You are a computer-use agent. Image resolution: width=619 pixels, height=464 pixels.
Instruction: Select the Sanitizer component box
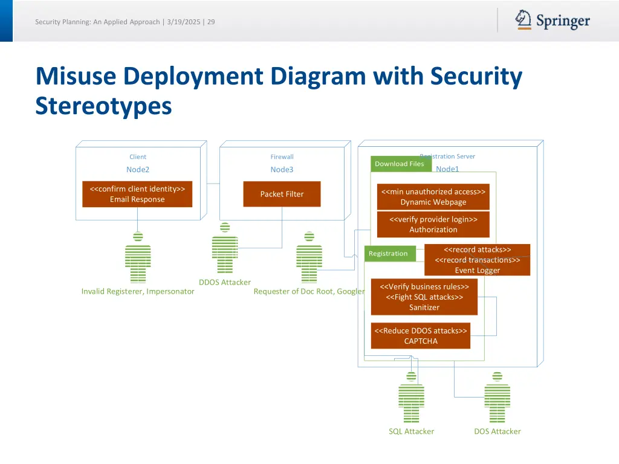coord(424,297)
